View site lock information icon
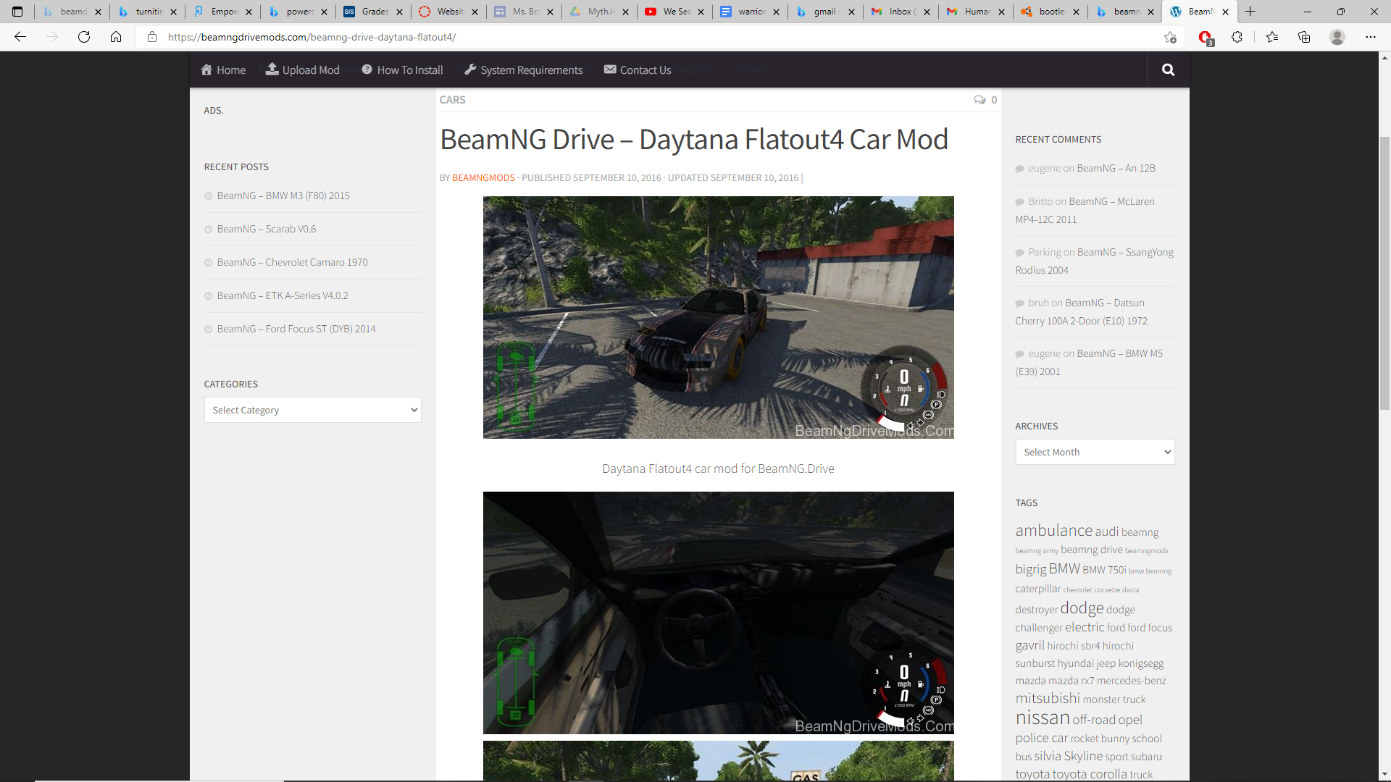 point(152,37)
